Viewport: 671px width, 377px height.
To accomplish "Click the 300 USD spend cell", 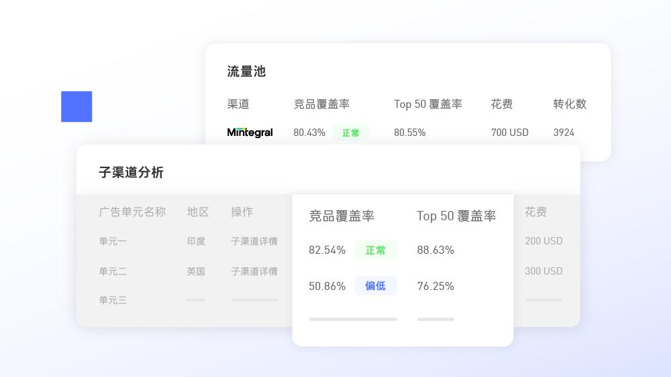I will 544,271.
